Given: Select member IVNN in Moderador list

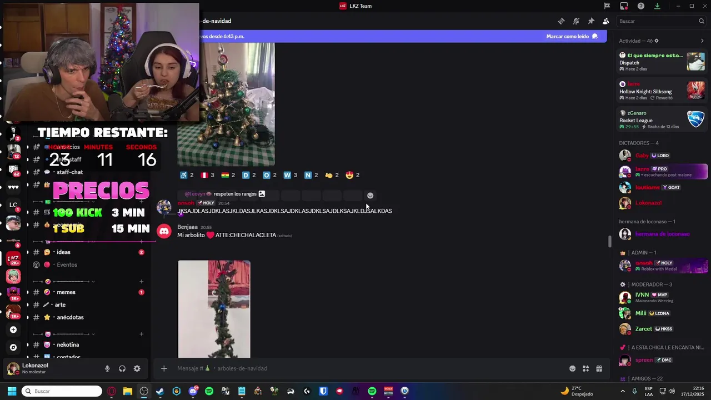Looking at the screenshot, I should coord(662,297).
